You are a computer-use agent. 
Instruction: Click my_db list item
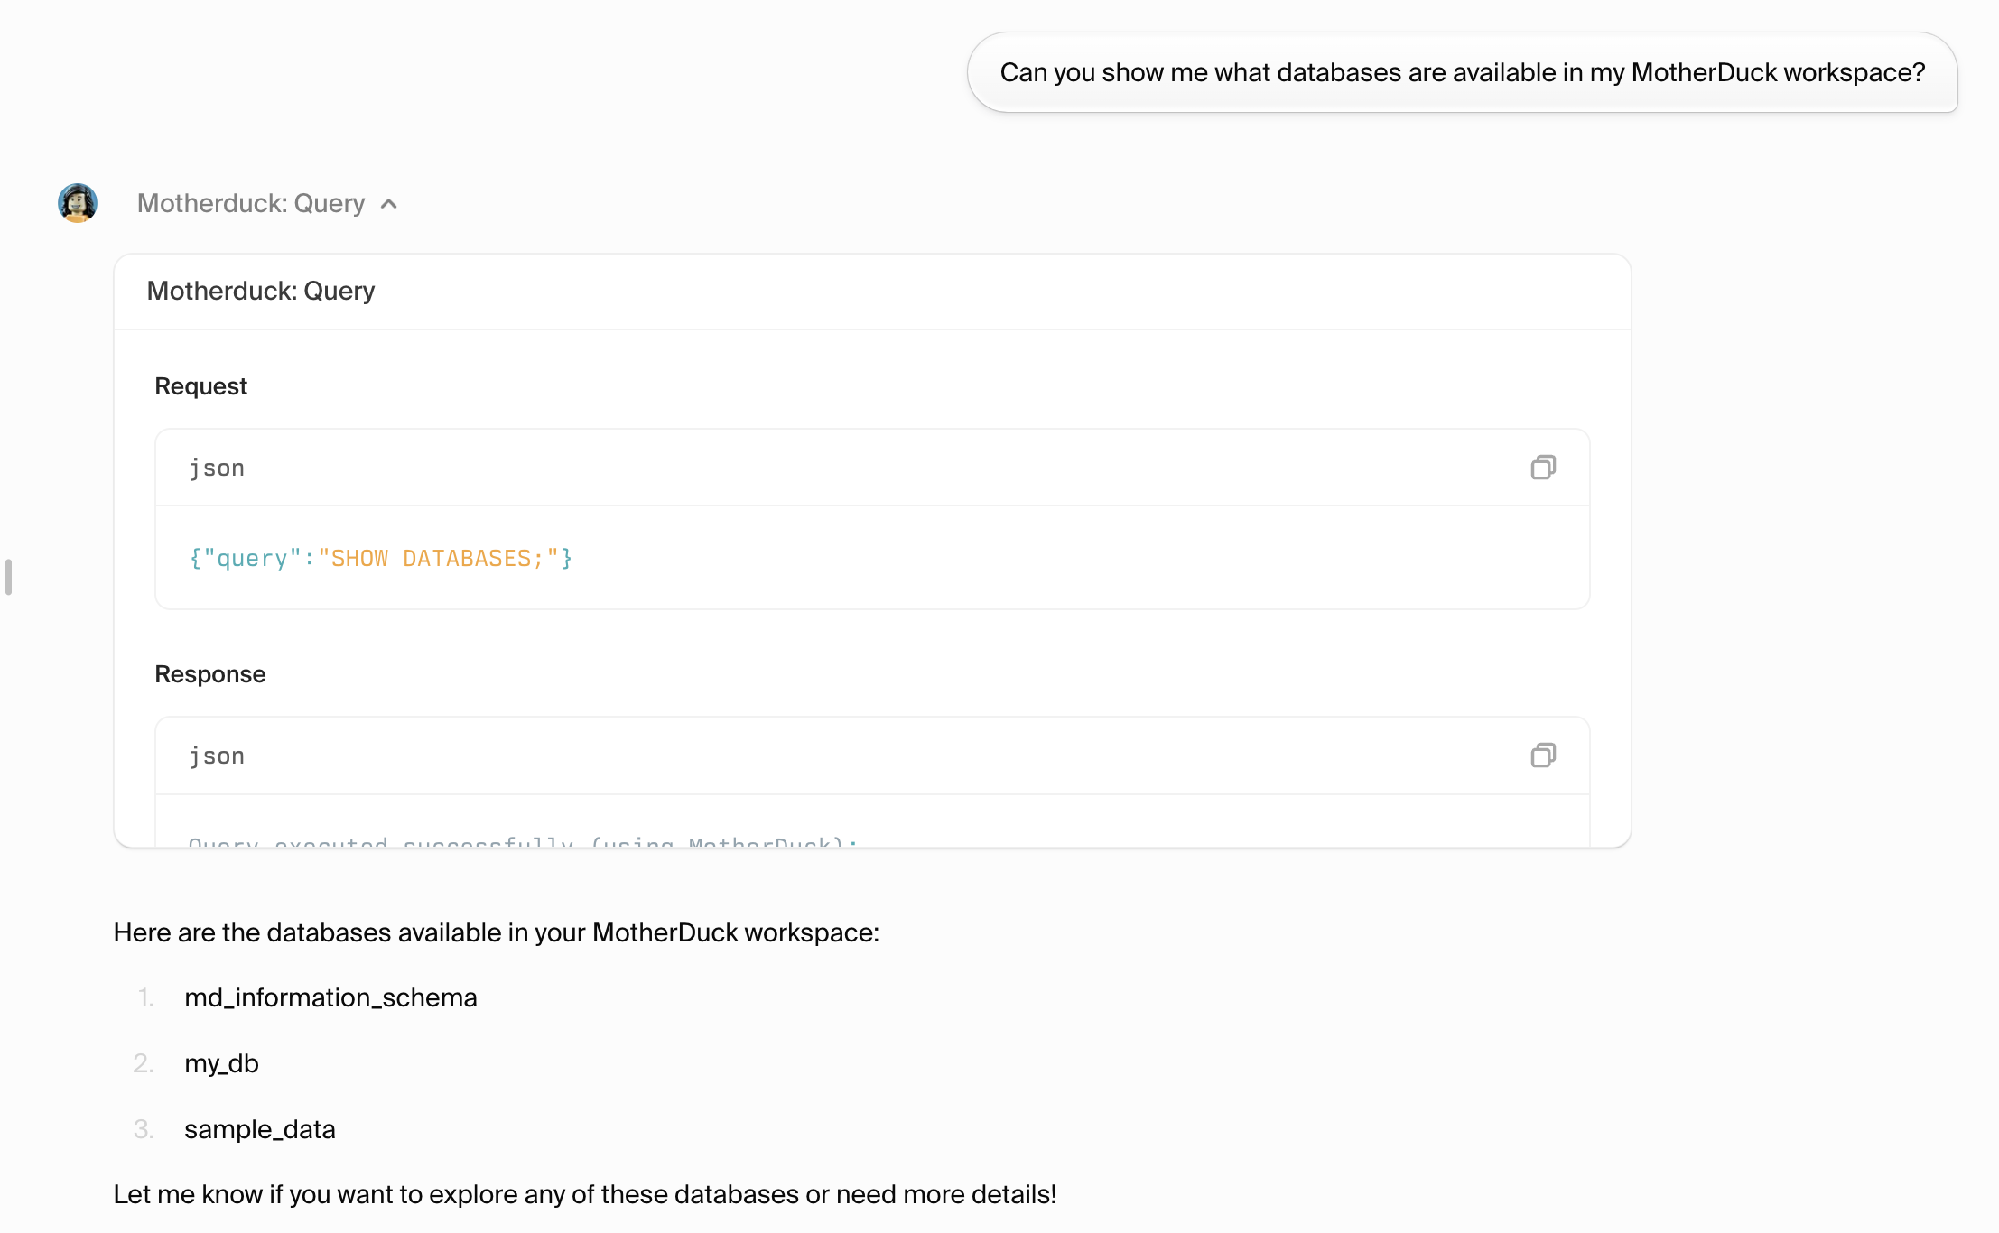(x=221, y=1063)
